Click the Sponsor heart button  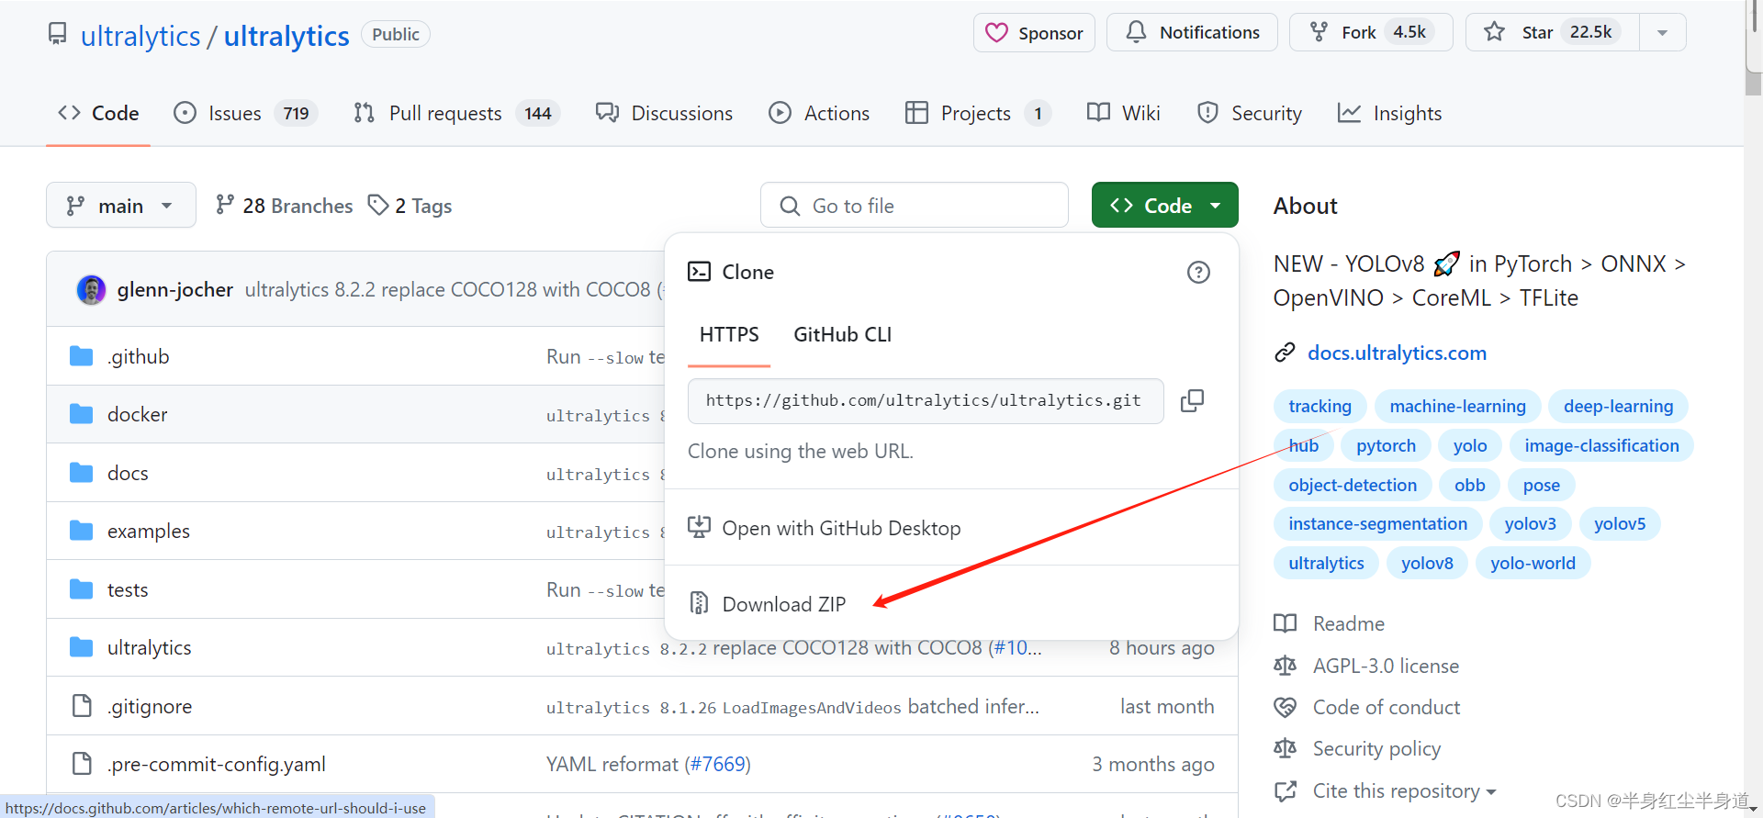[x=1034, y=33]
